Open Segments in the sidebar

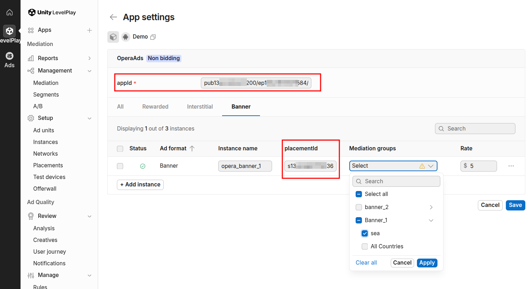pos(46,94)
